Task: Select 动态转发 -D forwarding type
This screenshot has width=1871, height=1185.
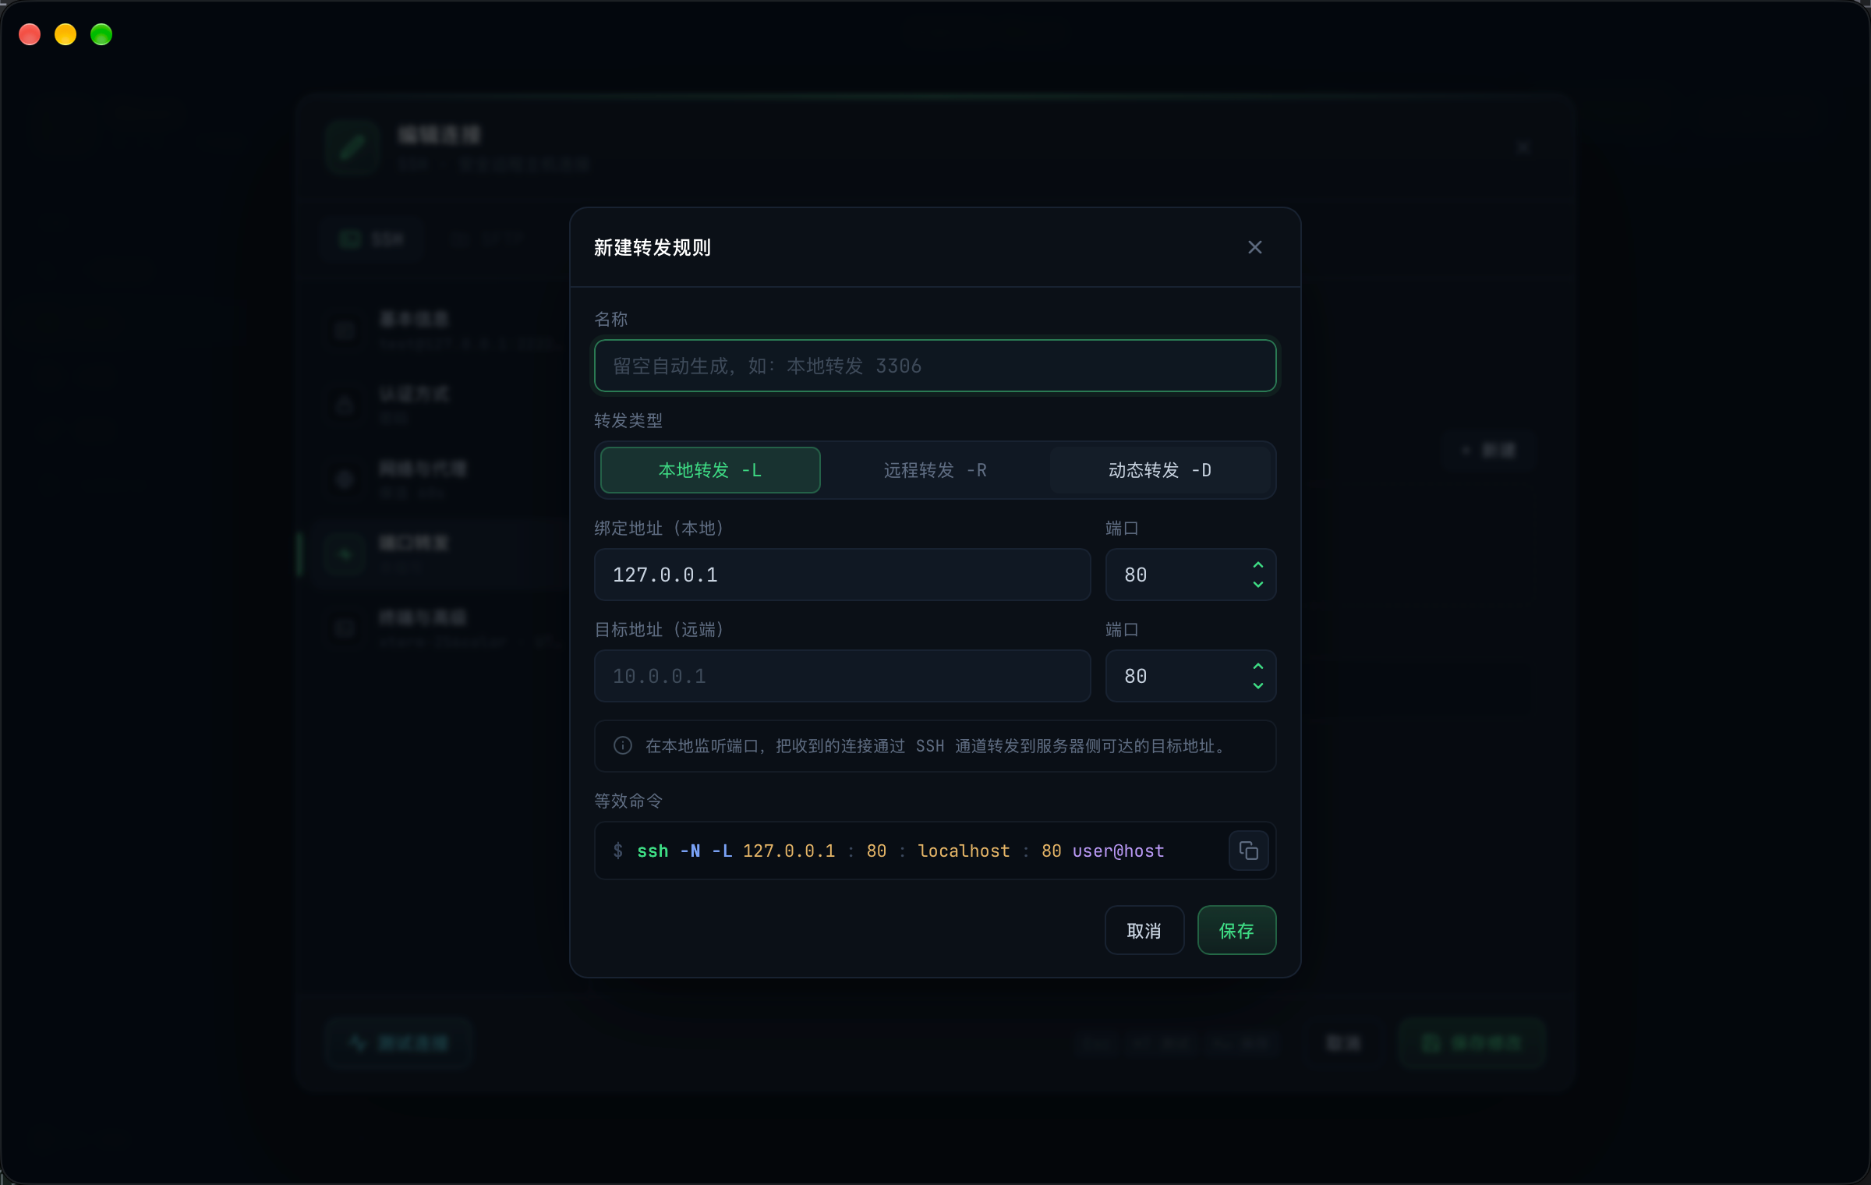Action: tap(1160, 470)
